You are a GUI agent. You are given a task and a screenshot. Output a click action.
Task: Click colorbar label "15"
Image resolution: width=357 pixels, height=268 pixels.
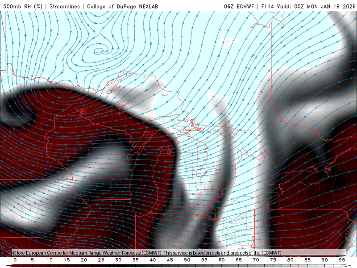point(66,260)
